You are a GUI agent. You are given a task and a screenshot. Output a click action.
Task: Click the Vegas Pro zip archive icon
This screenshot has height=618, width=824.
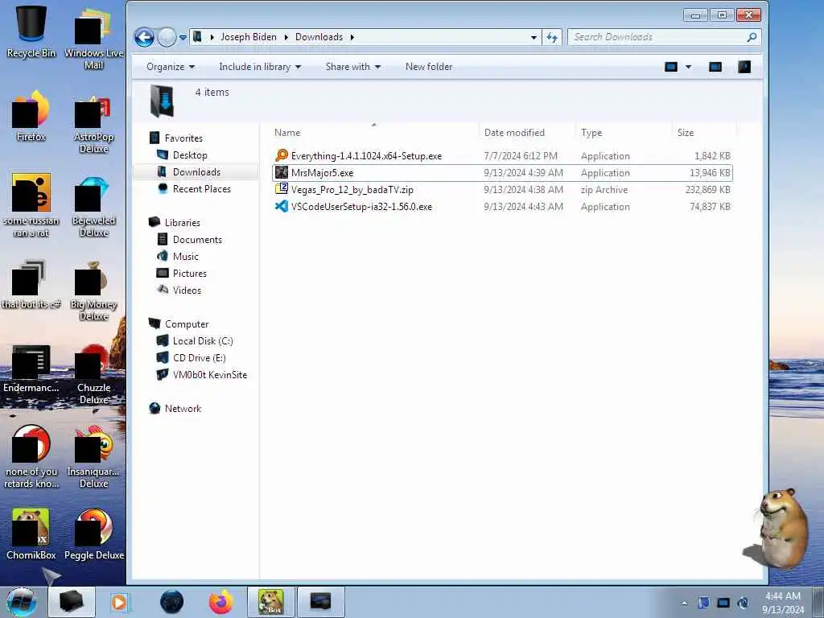(282, 189)
